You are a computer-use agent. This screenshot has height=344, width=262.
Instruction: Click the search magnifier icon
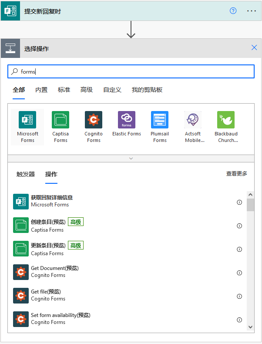pyautogui.click(x=14, y=71)
